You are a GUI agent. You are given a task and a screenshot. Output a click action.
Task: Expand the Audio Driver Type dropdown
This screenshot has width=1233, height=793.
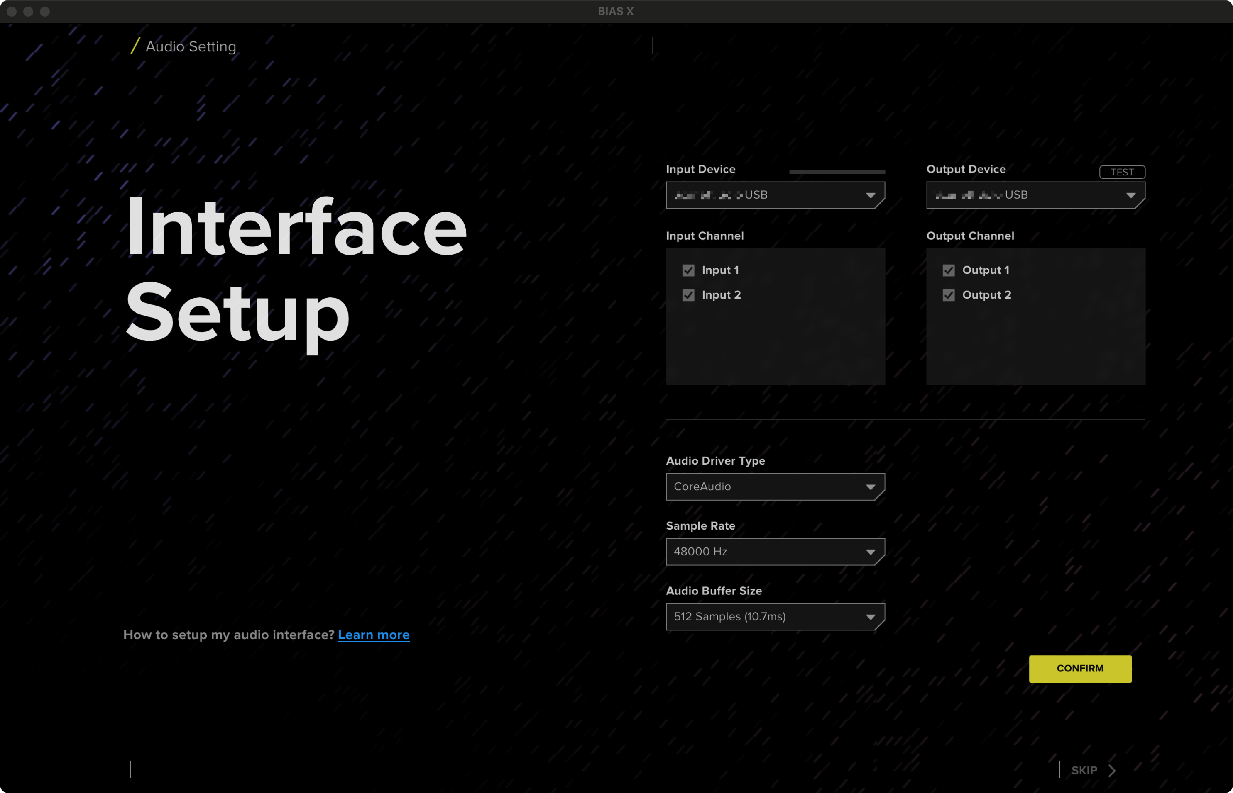point(774,487)
